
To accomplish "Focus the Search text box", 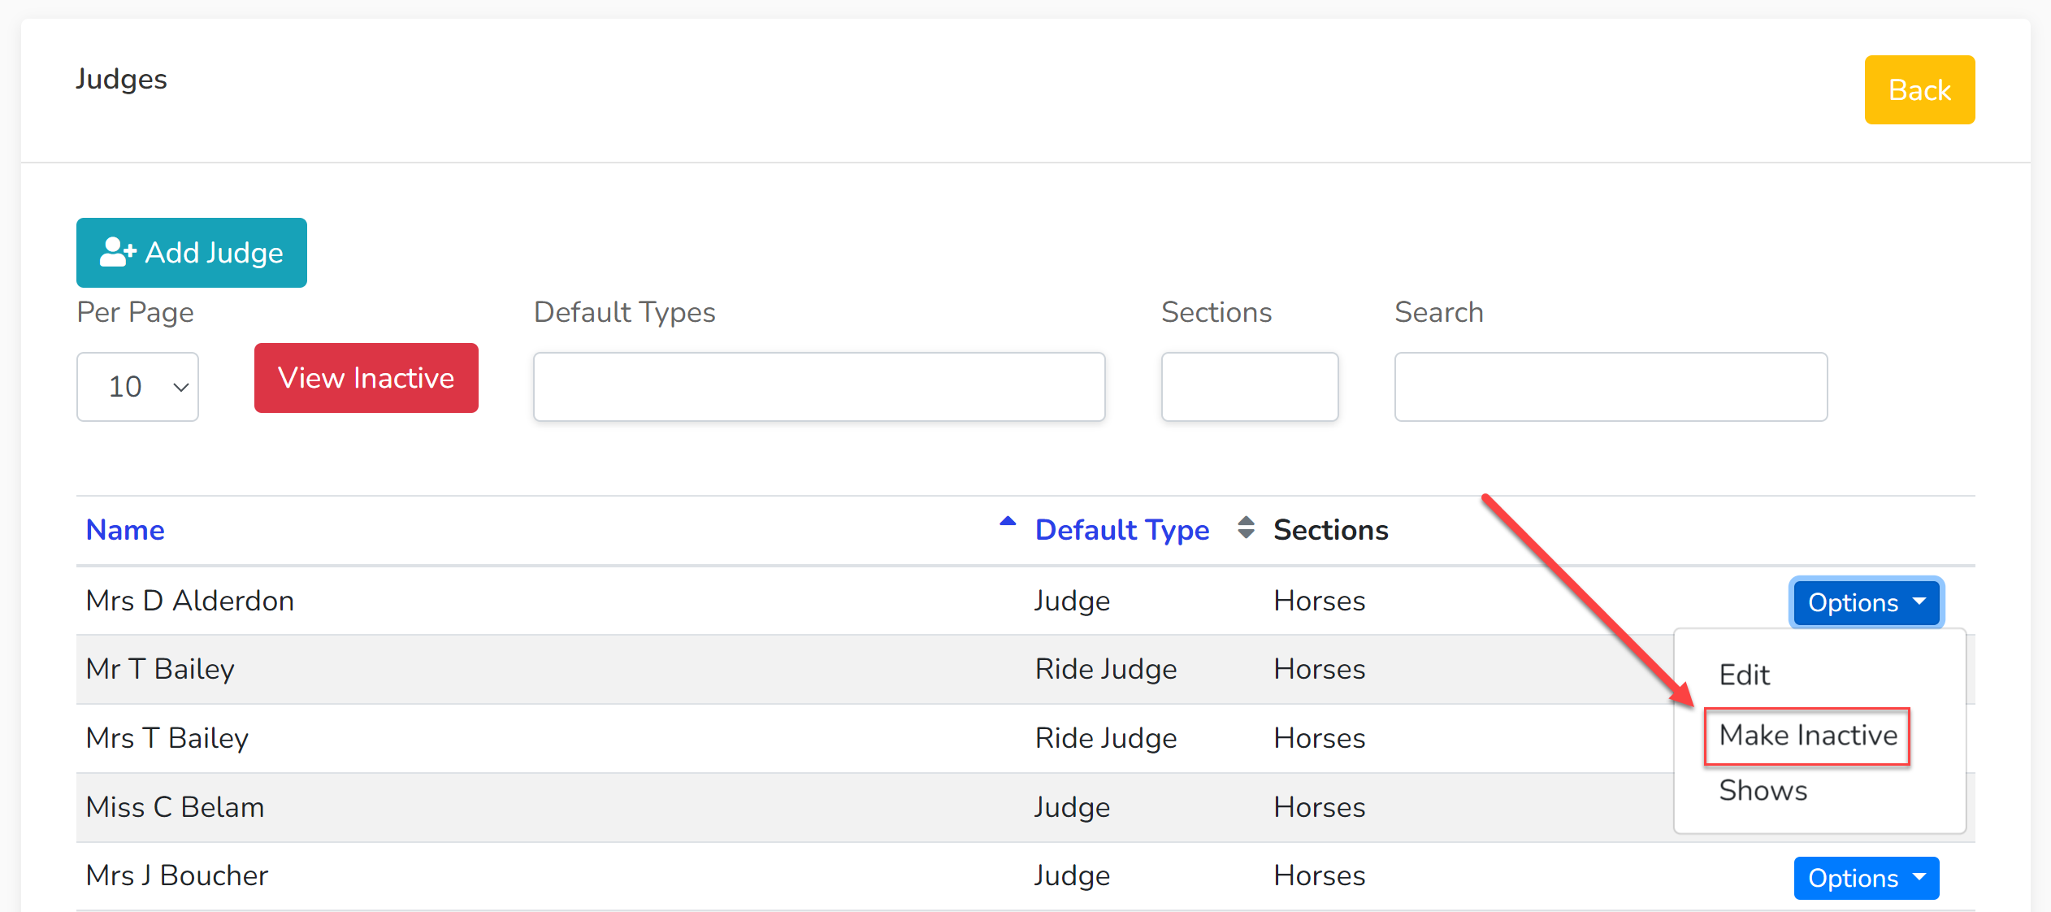I will [x=1611, y=387].
